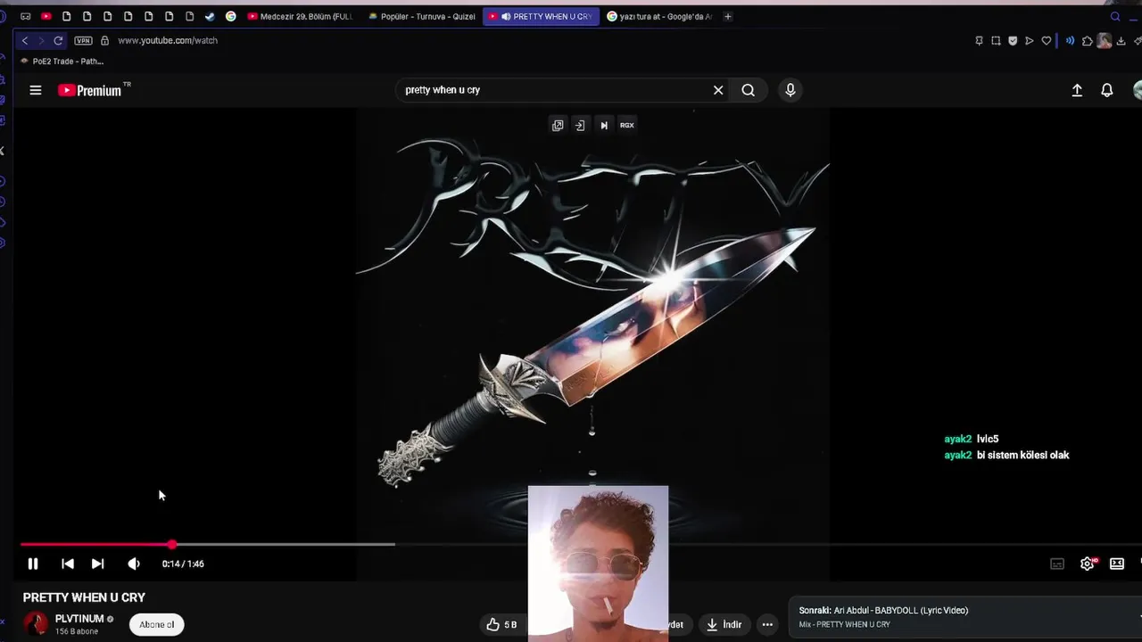
Task: Clear the YouTube search text
Action: pyautogui.click(x=718, y=90)
